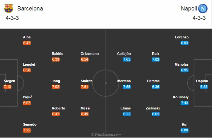This screenshot has height=138, width=212.
Task: Click the Napoli club logo icon
Action: tap(203, 9)
